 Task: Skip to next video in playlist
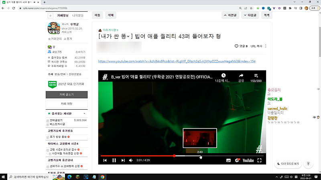click(x=123, y=160)
